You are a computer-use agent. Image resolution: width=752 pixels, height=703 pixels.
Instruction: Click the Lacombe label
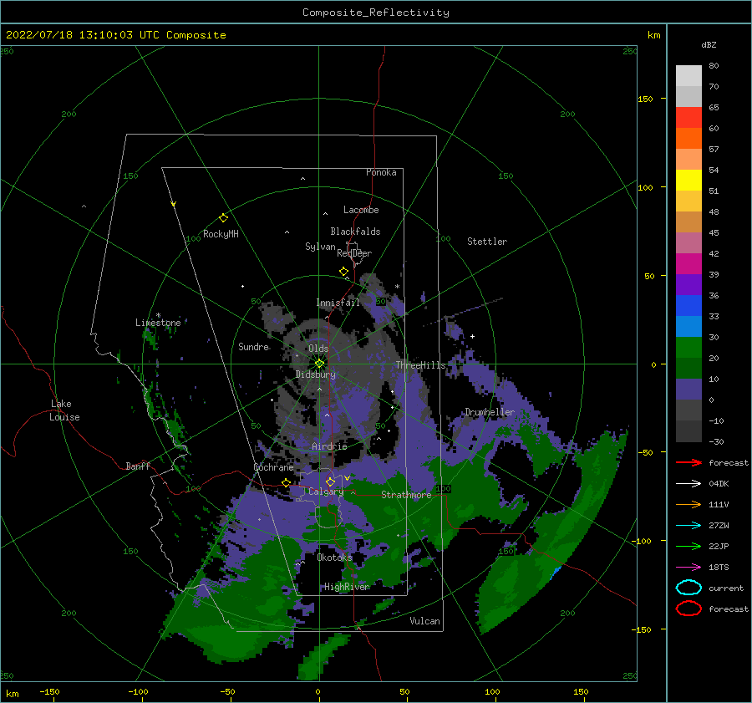(361, 210)
